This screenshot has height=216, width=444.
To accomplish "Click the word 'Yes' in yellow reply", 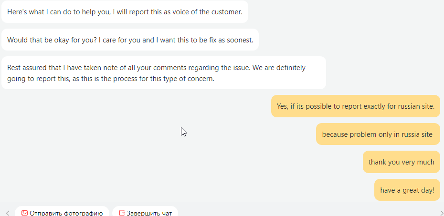I will [x=281, y=106].
